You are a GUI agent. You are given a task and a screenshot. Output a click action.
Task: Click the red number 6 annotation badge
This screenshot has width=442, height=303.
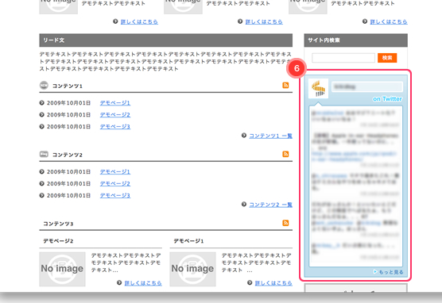coord(297,68)
